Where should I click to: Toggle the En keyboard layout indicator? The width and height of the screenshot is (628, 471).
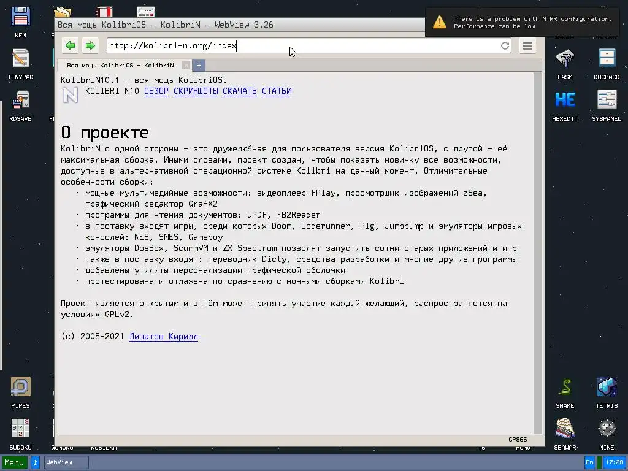pyautogui.click(x=589, y=462)
